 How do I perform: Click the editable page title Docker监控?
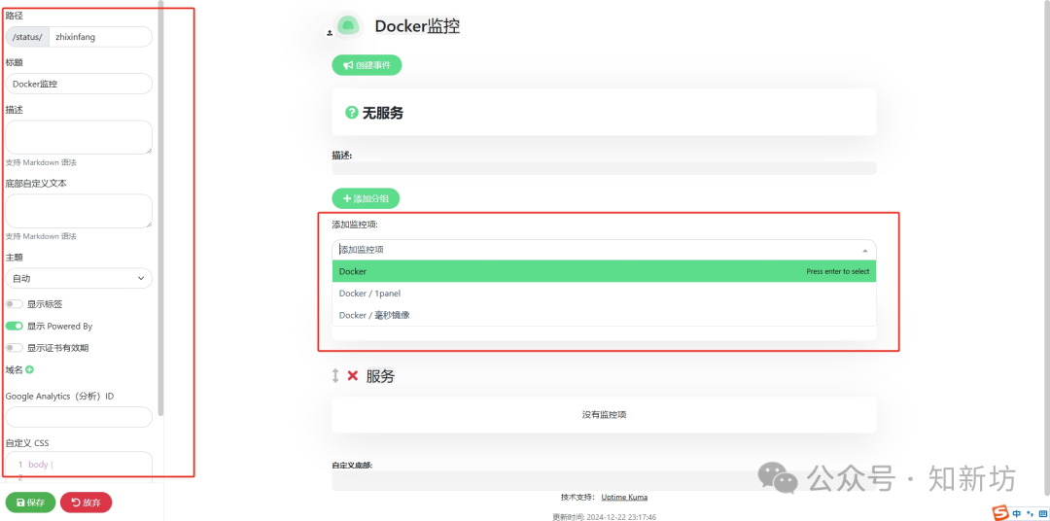tap(417, 26)
